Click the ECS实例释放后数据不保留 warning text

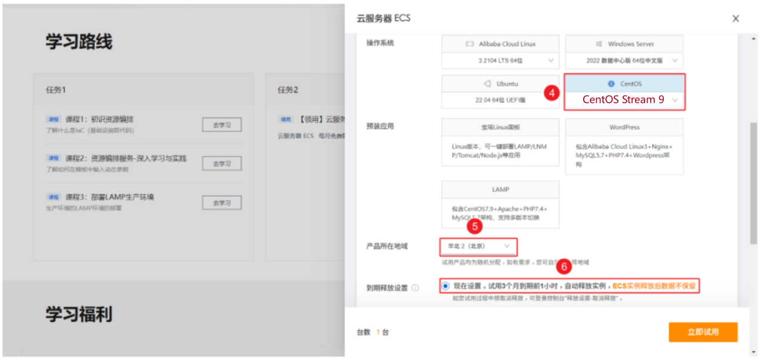(654, 286)
